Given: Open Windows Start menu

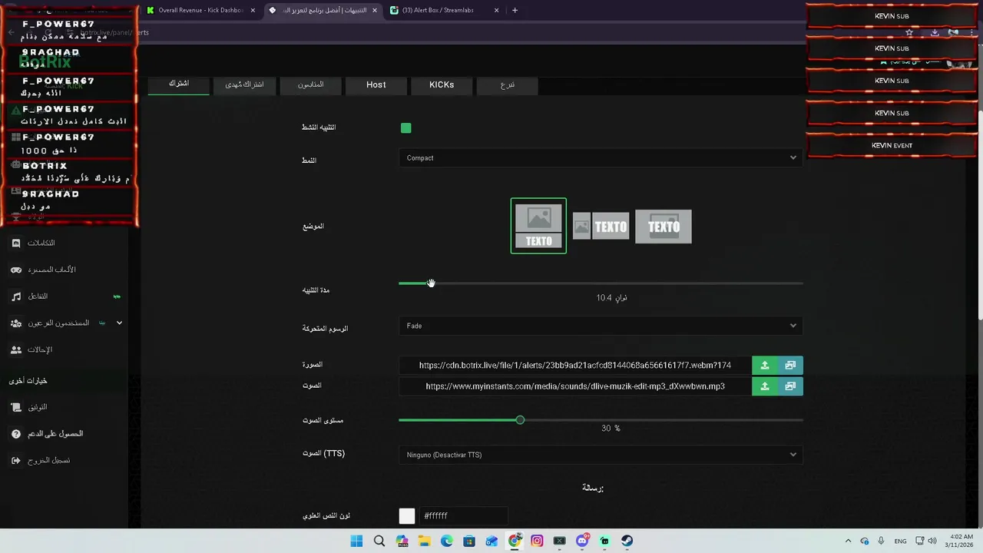Looking at the screenshot, I should coord(356,541).
